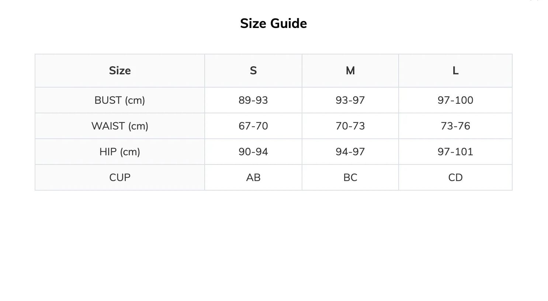Click the 89-93 bust cell
548x301 pixels.
pyautogui.click(x=253, y=100)
